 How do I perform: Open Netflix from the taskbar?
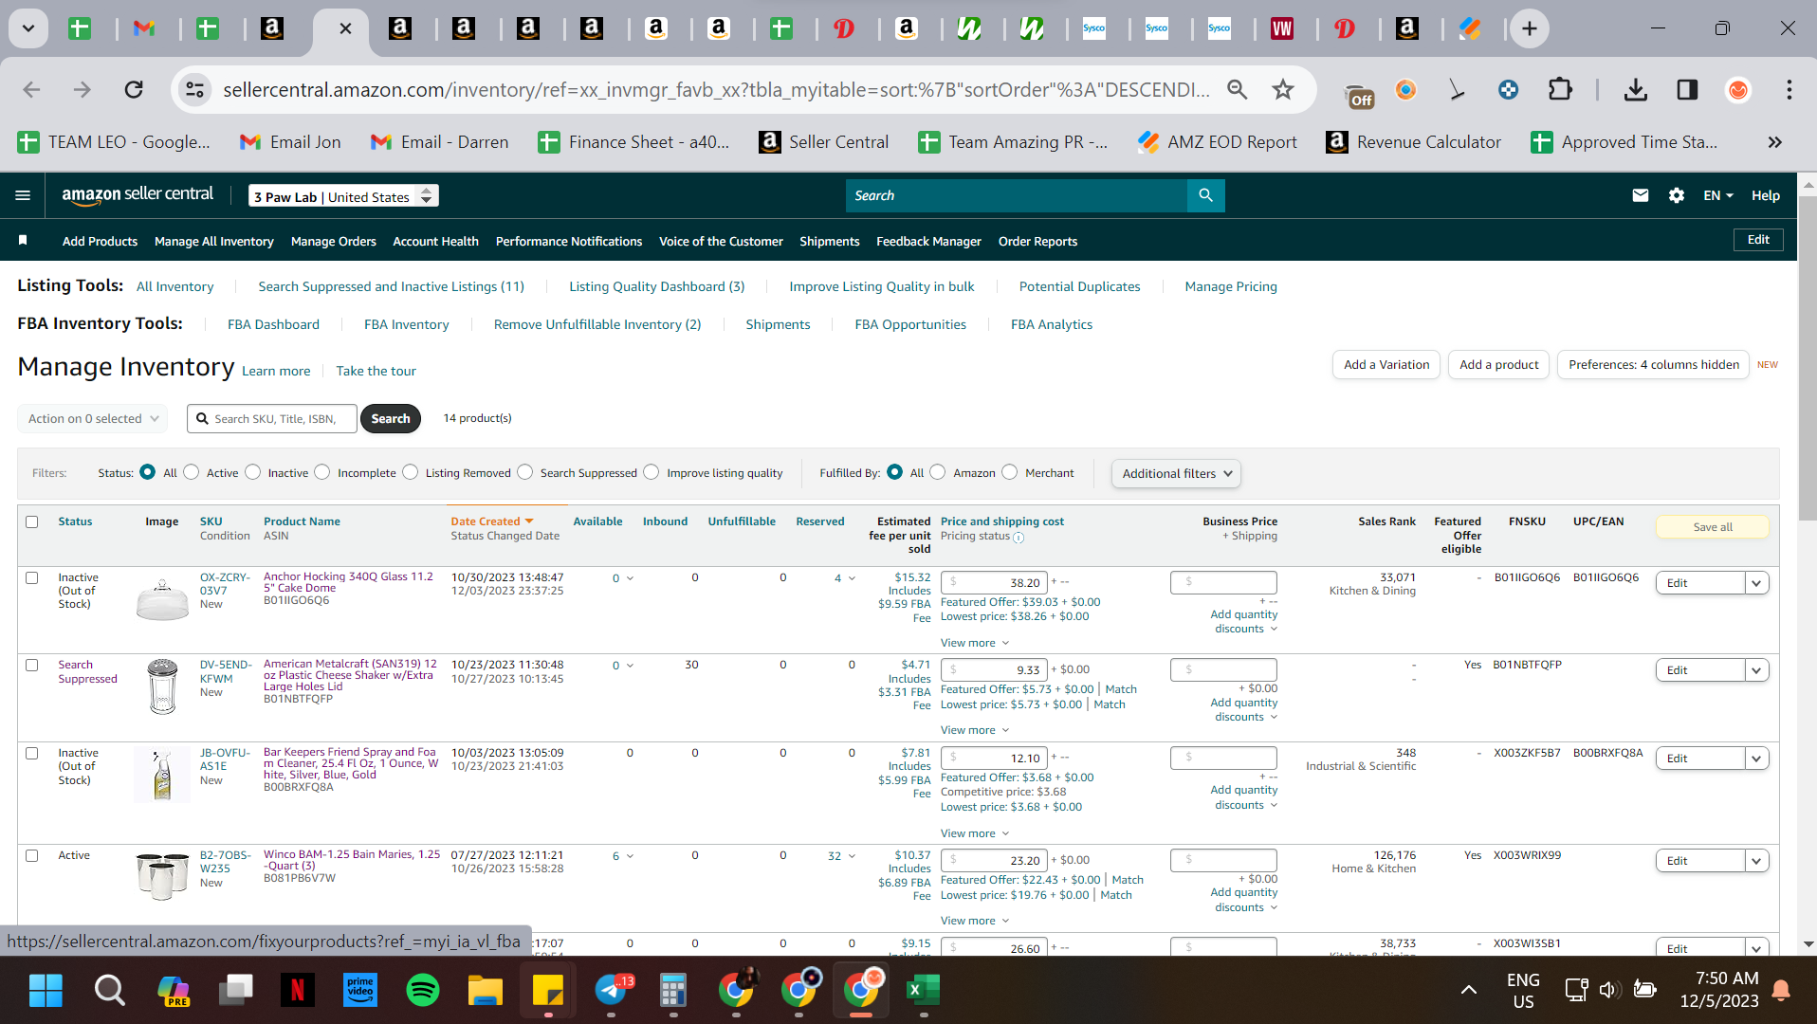click(297, 991)
